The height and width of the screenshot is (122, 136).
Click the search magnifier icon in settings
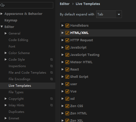[2, 5]
